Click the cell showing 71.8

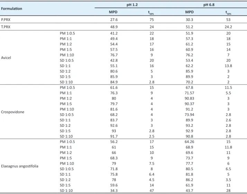coord(114,169)
